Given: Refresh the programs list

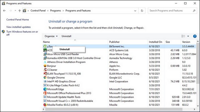Looking at the screenshot, I should pos(142,11).
